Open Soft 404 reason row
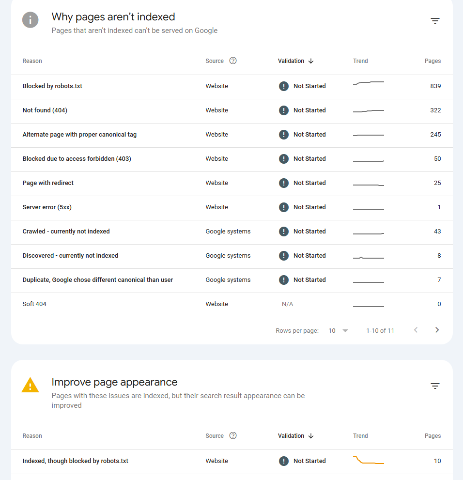Viewport: 463px width, 480px height. pos(34,304)
